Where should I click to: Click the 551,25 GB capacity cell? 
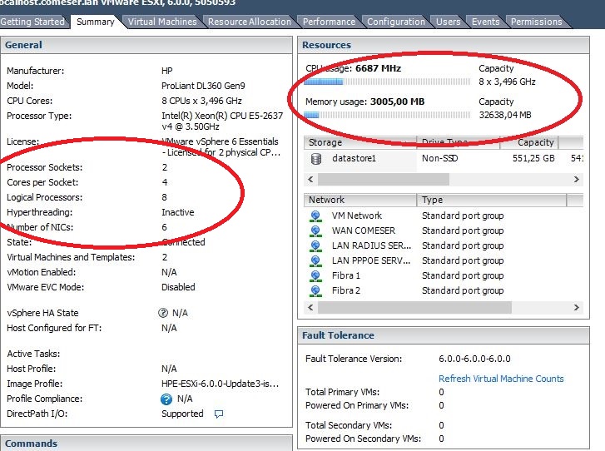(x=533, y=159)
